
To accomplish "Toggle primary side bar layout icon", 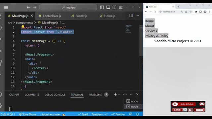I will click(102, 7).
